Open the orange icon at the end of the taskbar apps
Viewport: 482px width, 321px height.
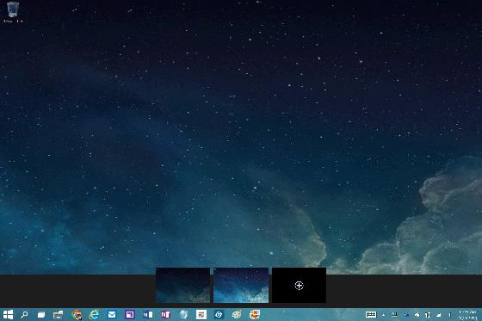coord(255,314)
